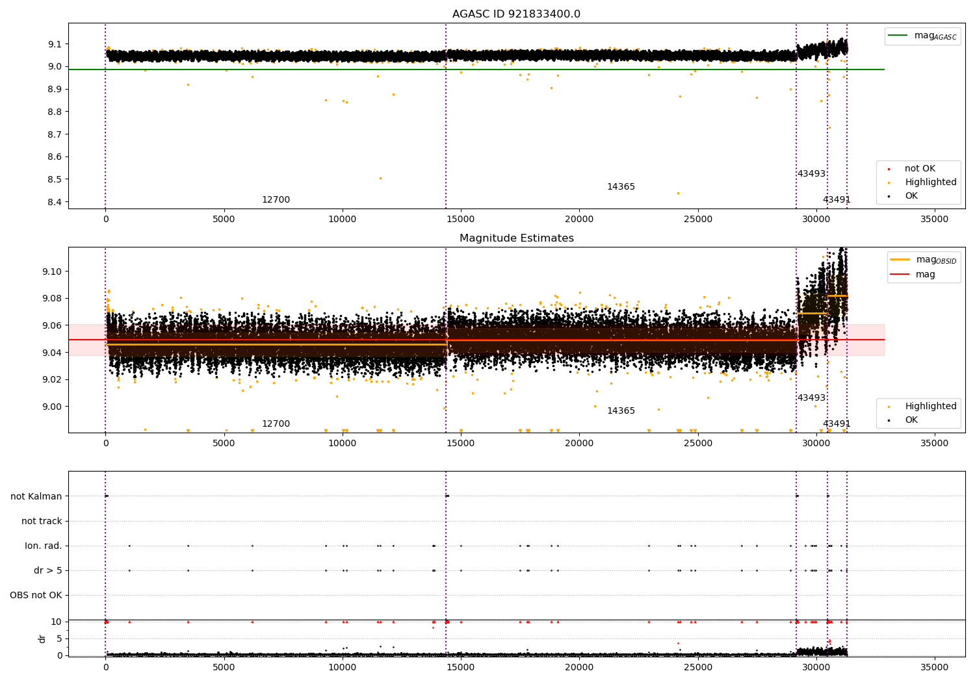This screenshot has height=682, width=975.
Task: Click the orange line swatch beside mag OBSID
Action: click(x=900, y=260)
